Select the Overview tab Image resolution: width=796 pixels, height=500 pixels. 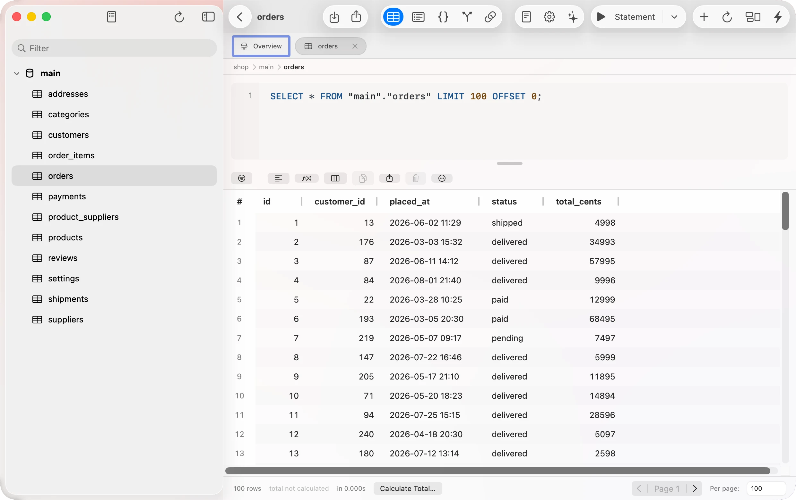261,46
